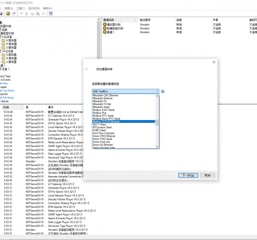257x240 pixels.
Task: Click the R 寄存器 folder icon under 16 位设备
Action: pos(3,58)
